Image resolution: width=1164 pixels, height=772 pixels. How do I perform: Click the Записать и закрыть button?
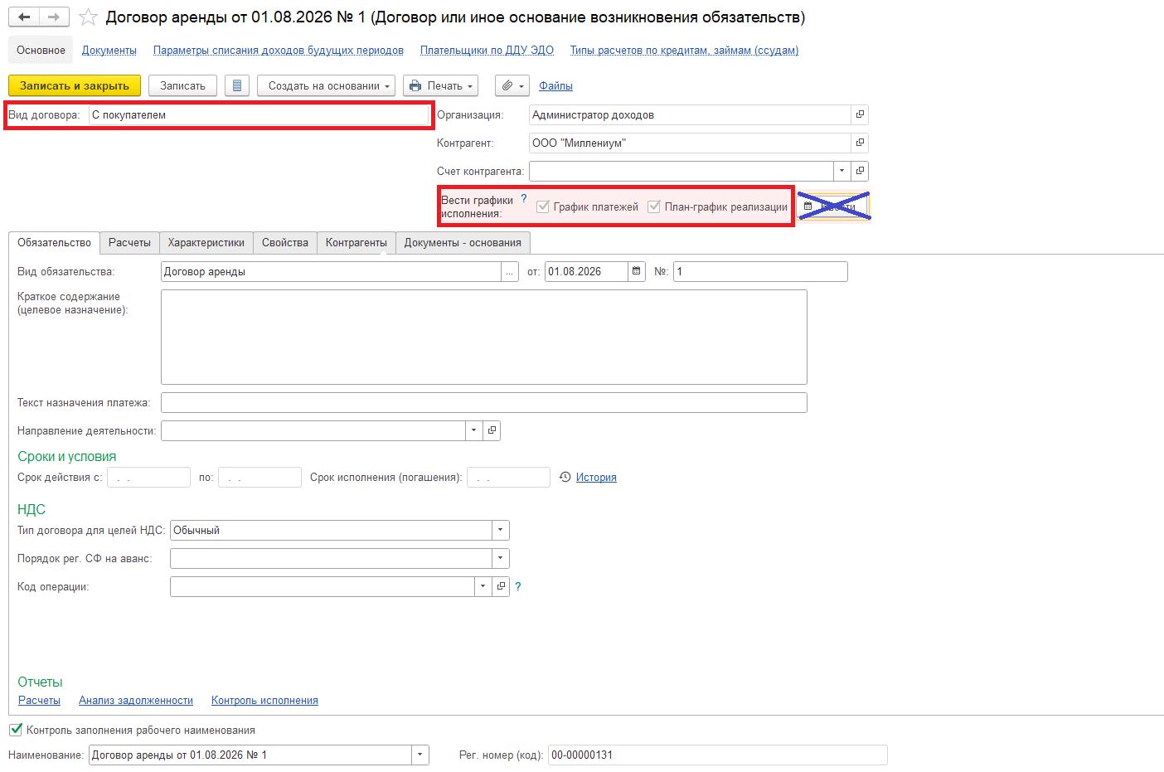[x=75, y=85]
